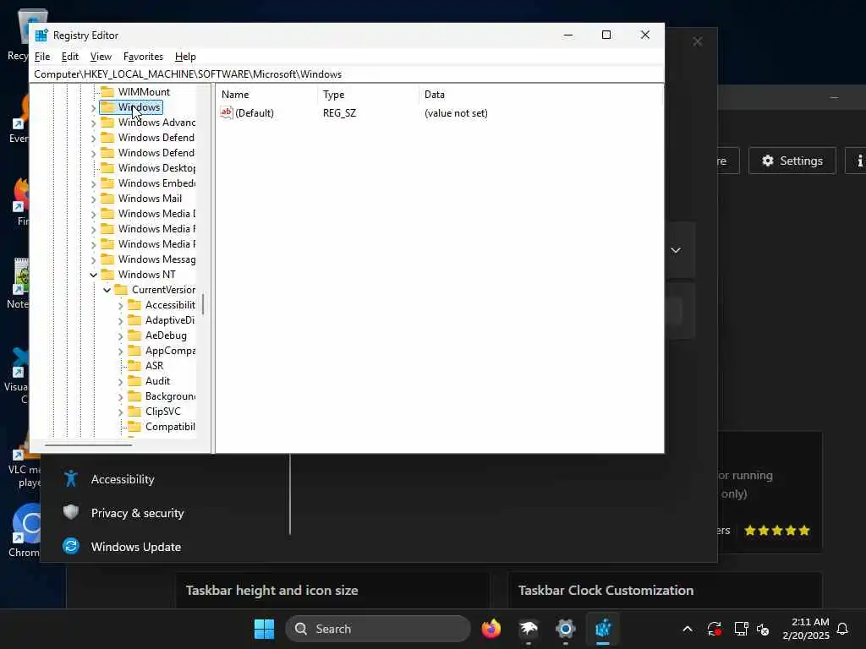This screenshot has height=649, width=866.
Task: Click the (value not set) data cell
Action: (x=456, y=113)
